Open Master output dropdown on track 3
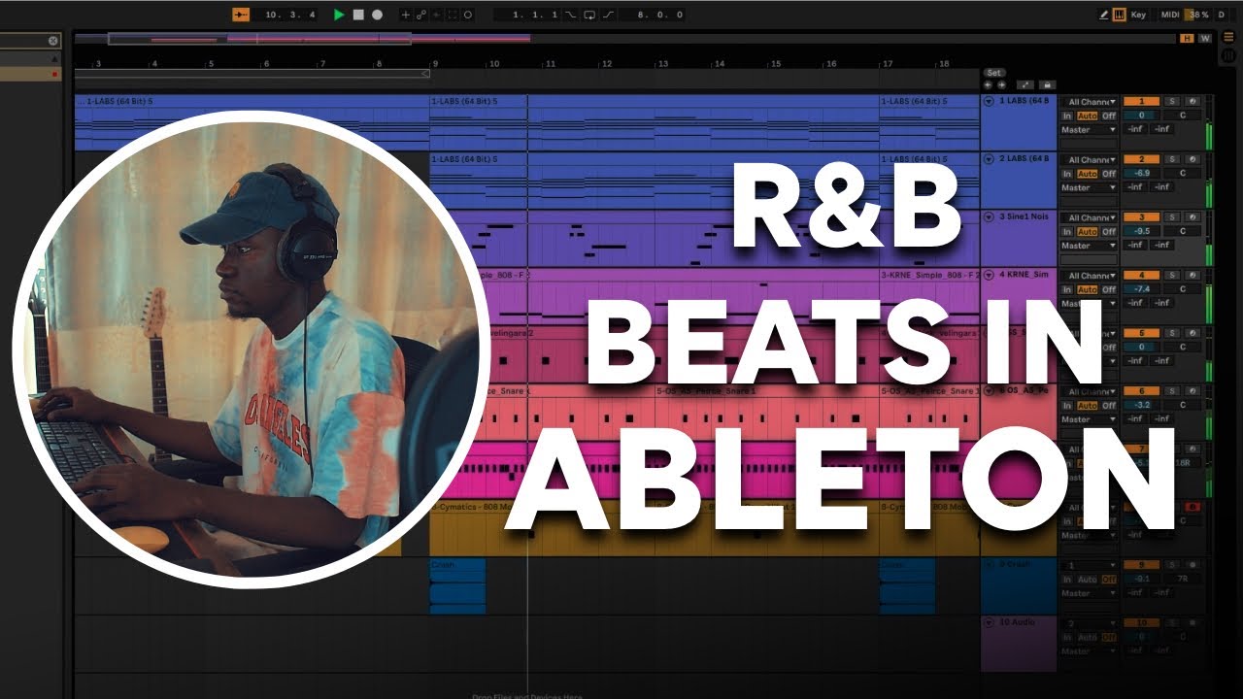This screenshot has height=699, width=1243. point(1089,246)
